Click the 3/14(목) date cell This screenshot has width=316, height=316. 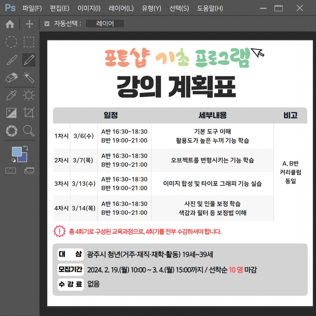(84, 208)
